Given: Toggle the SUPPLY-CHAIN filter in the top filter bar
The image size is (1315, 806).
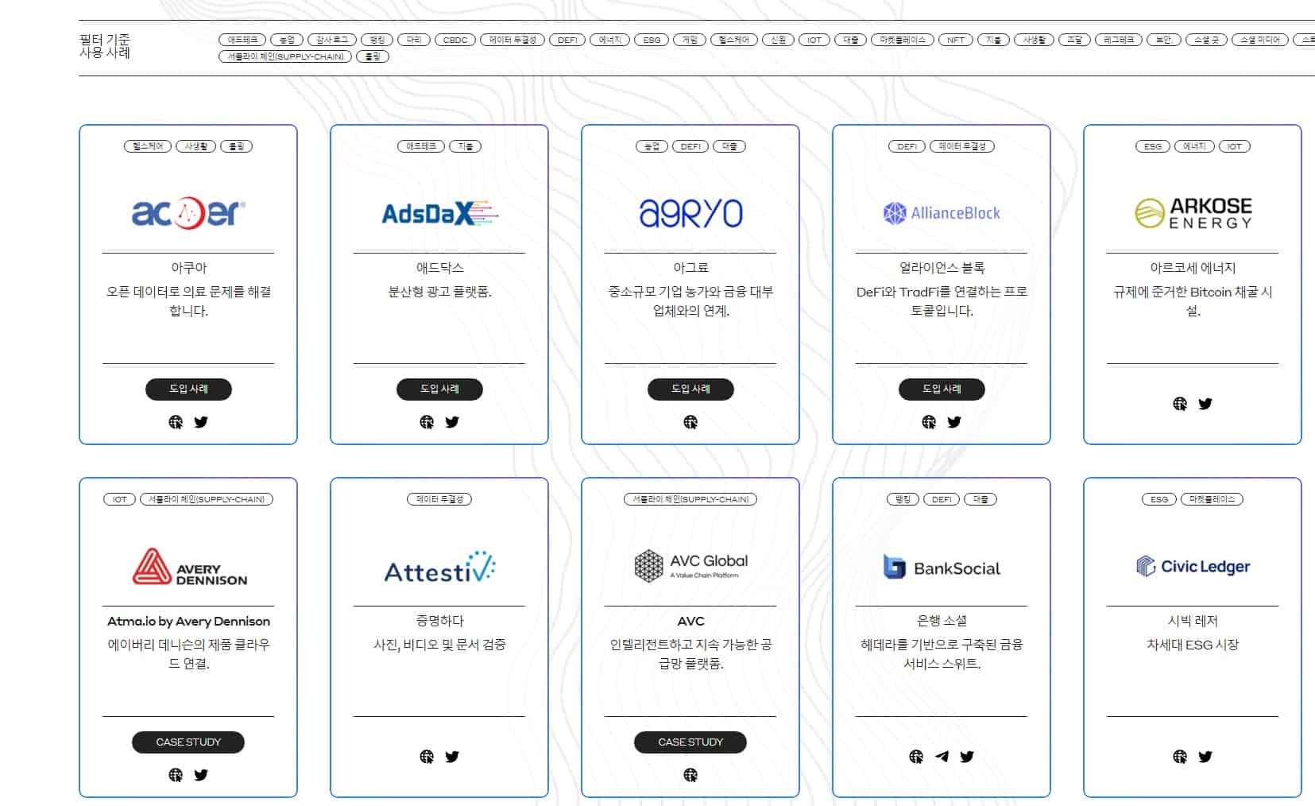Looking at the screenshot, I should pos(285,56).
